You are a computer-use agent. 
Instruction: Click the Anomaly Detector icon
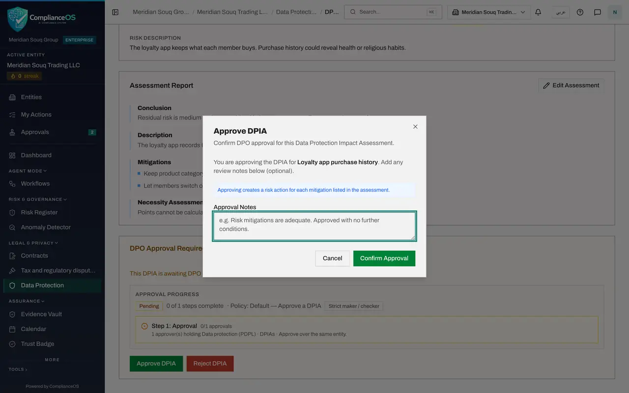[12, 227]
